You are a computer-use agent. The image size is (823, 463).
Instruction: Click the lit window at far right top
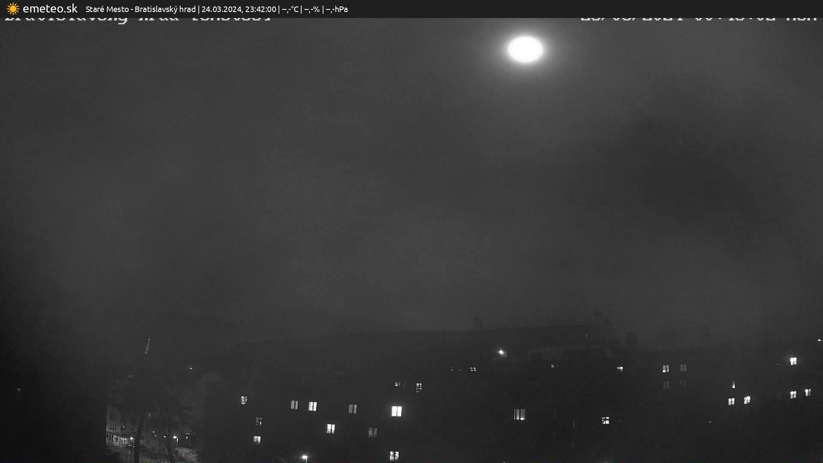point(793,361)
